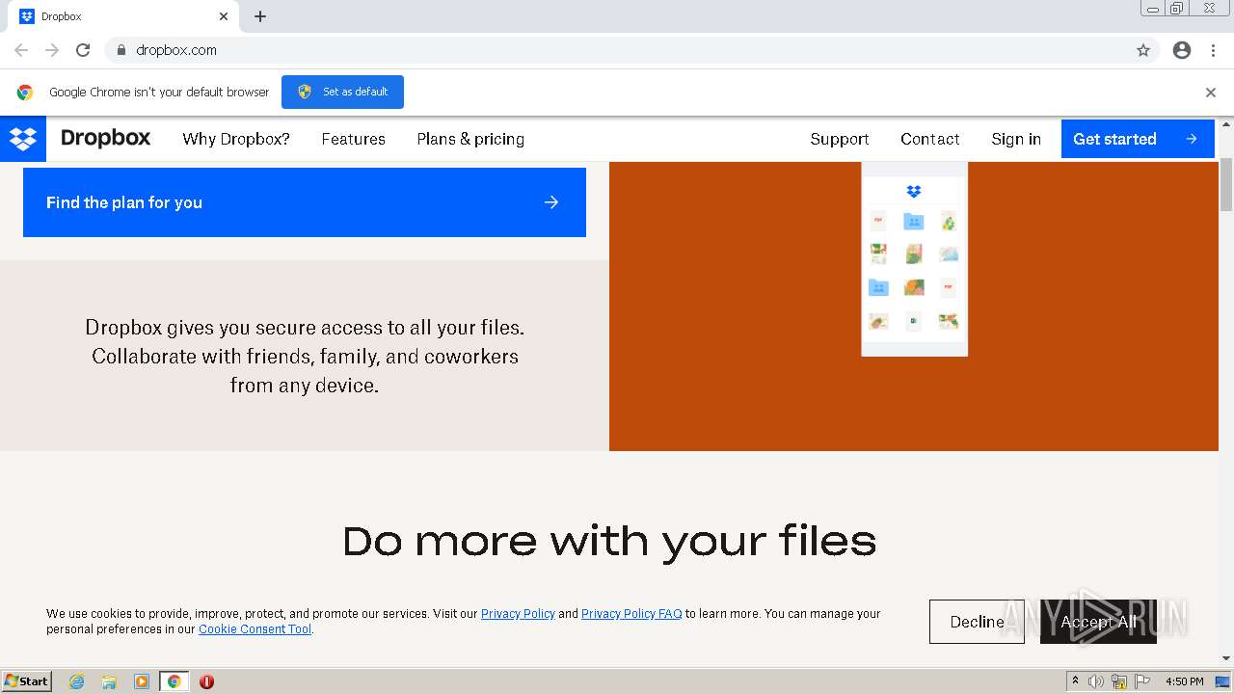Click the Dropbox logo in the phone mockup

[x=914, y=192]
